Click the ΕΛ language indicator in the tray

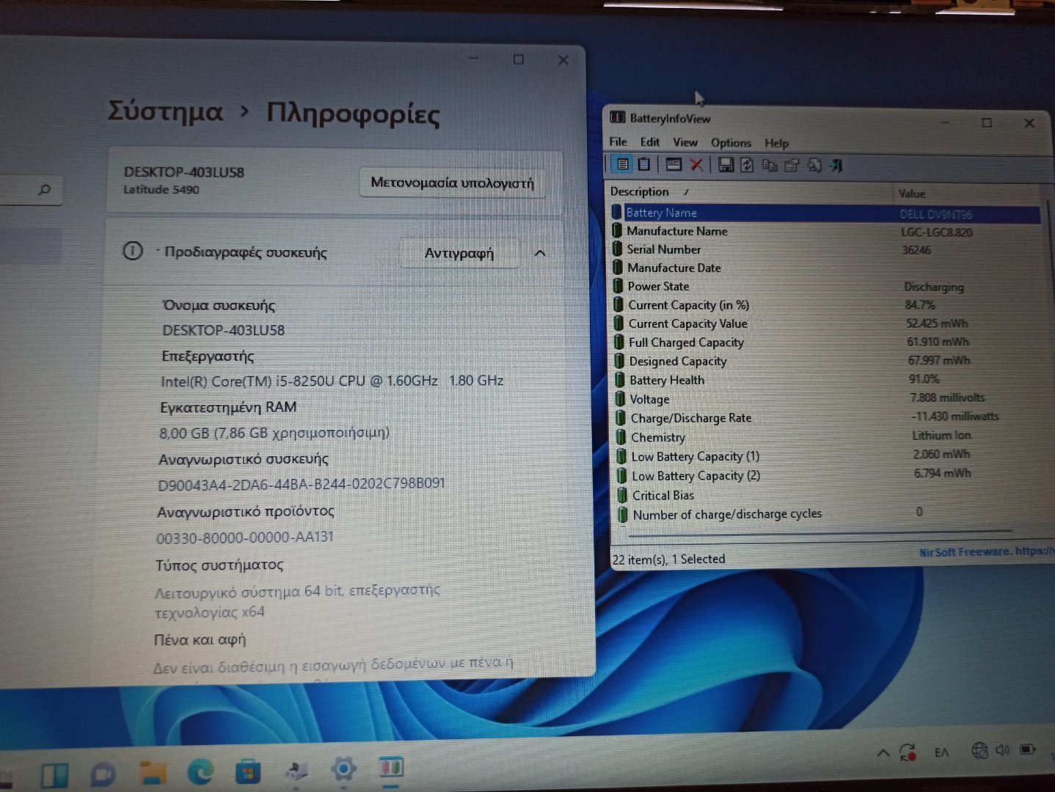point(941,752)
